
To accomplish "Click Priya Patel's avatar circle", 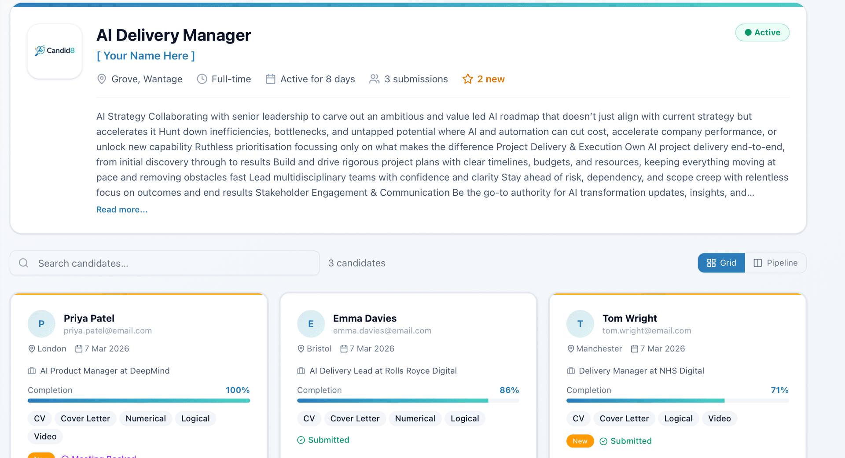I will pos(41,324).
